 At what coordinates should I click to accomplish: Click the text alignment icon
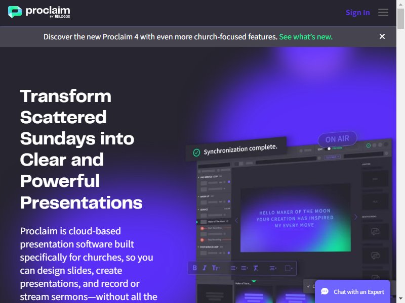point(273,268)
